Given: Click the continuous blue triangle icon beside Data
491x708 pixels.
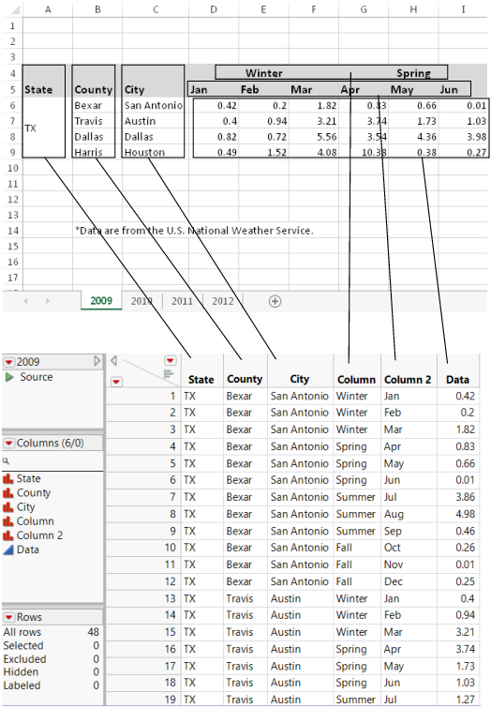Looking at the screenshot, I should [8, 550].
